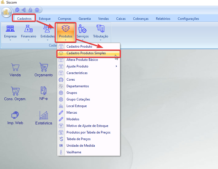Screen dimensions: 218x169
Task: Select Cadastro Produtos Simples menu entry
Action: (86, 53)
